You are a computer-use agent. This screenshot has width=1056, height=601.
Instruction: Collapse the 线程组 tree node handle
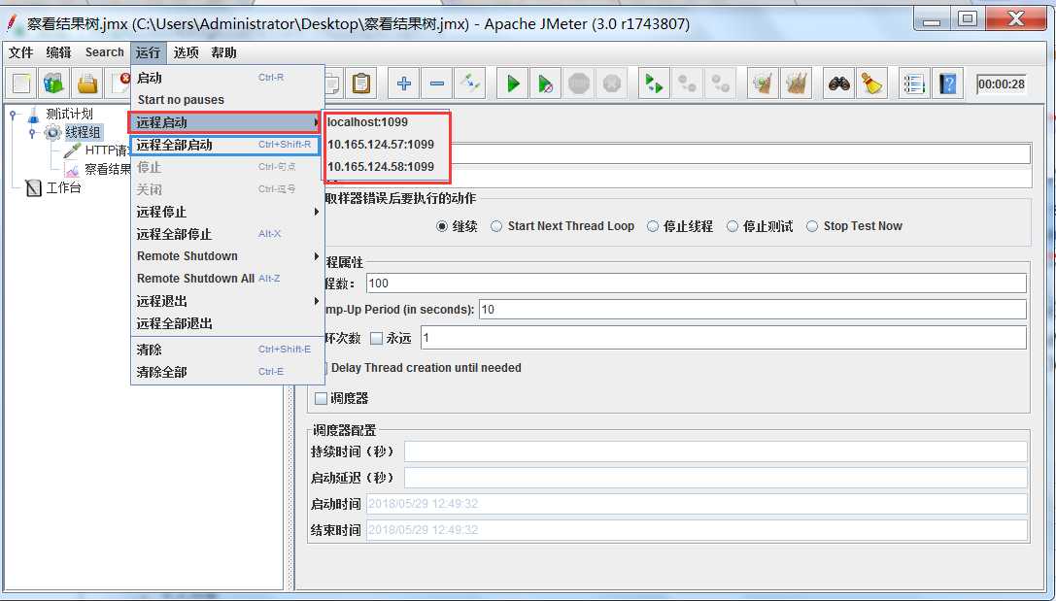click(32, 133)
